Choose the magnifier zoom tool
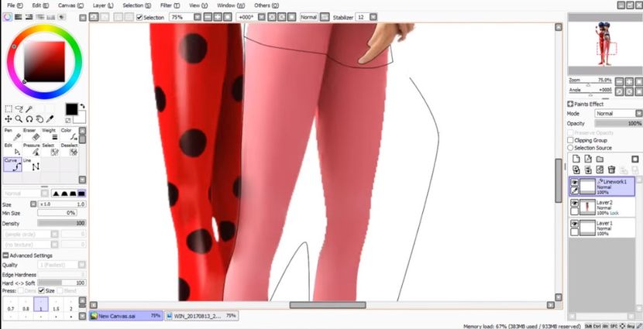The height and width of the screenshot is (329, 643). (x=19, y=118)
